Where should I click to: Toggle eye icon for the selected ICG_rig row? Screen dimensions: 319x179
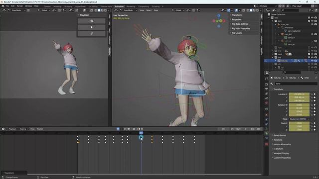point(313,61)
